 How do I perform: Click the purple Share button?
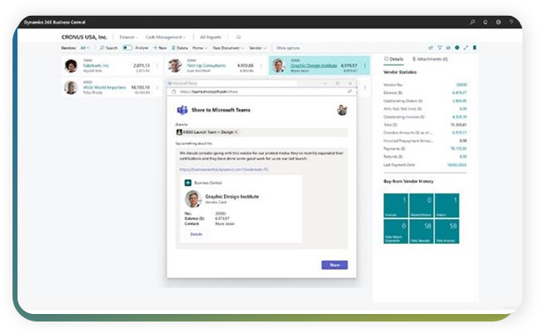tap(334, 265)
